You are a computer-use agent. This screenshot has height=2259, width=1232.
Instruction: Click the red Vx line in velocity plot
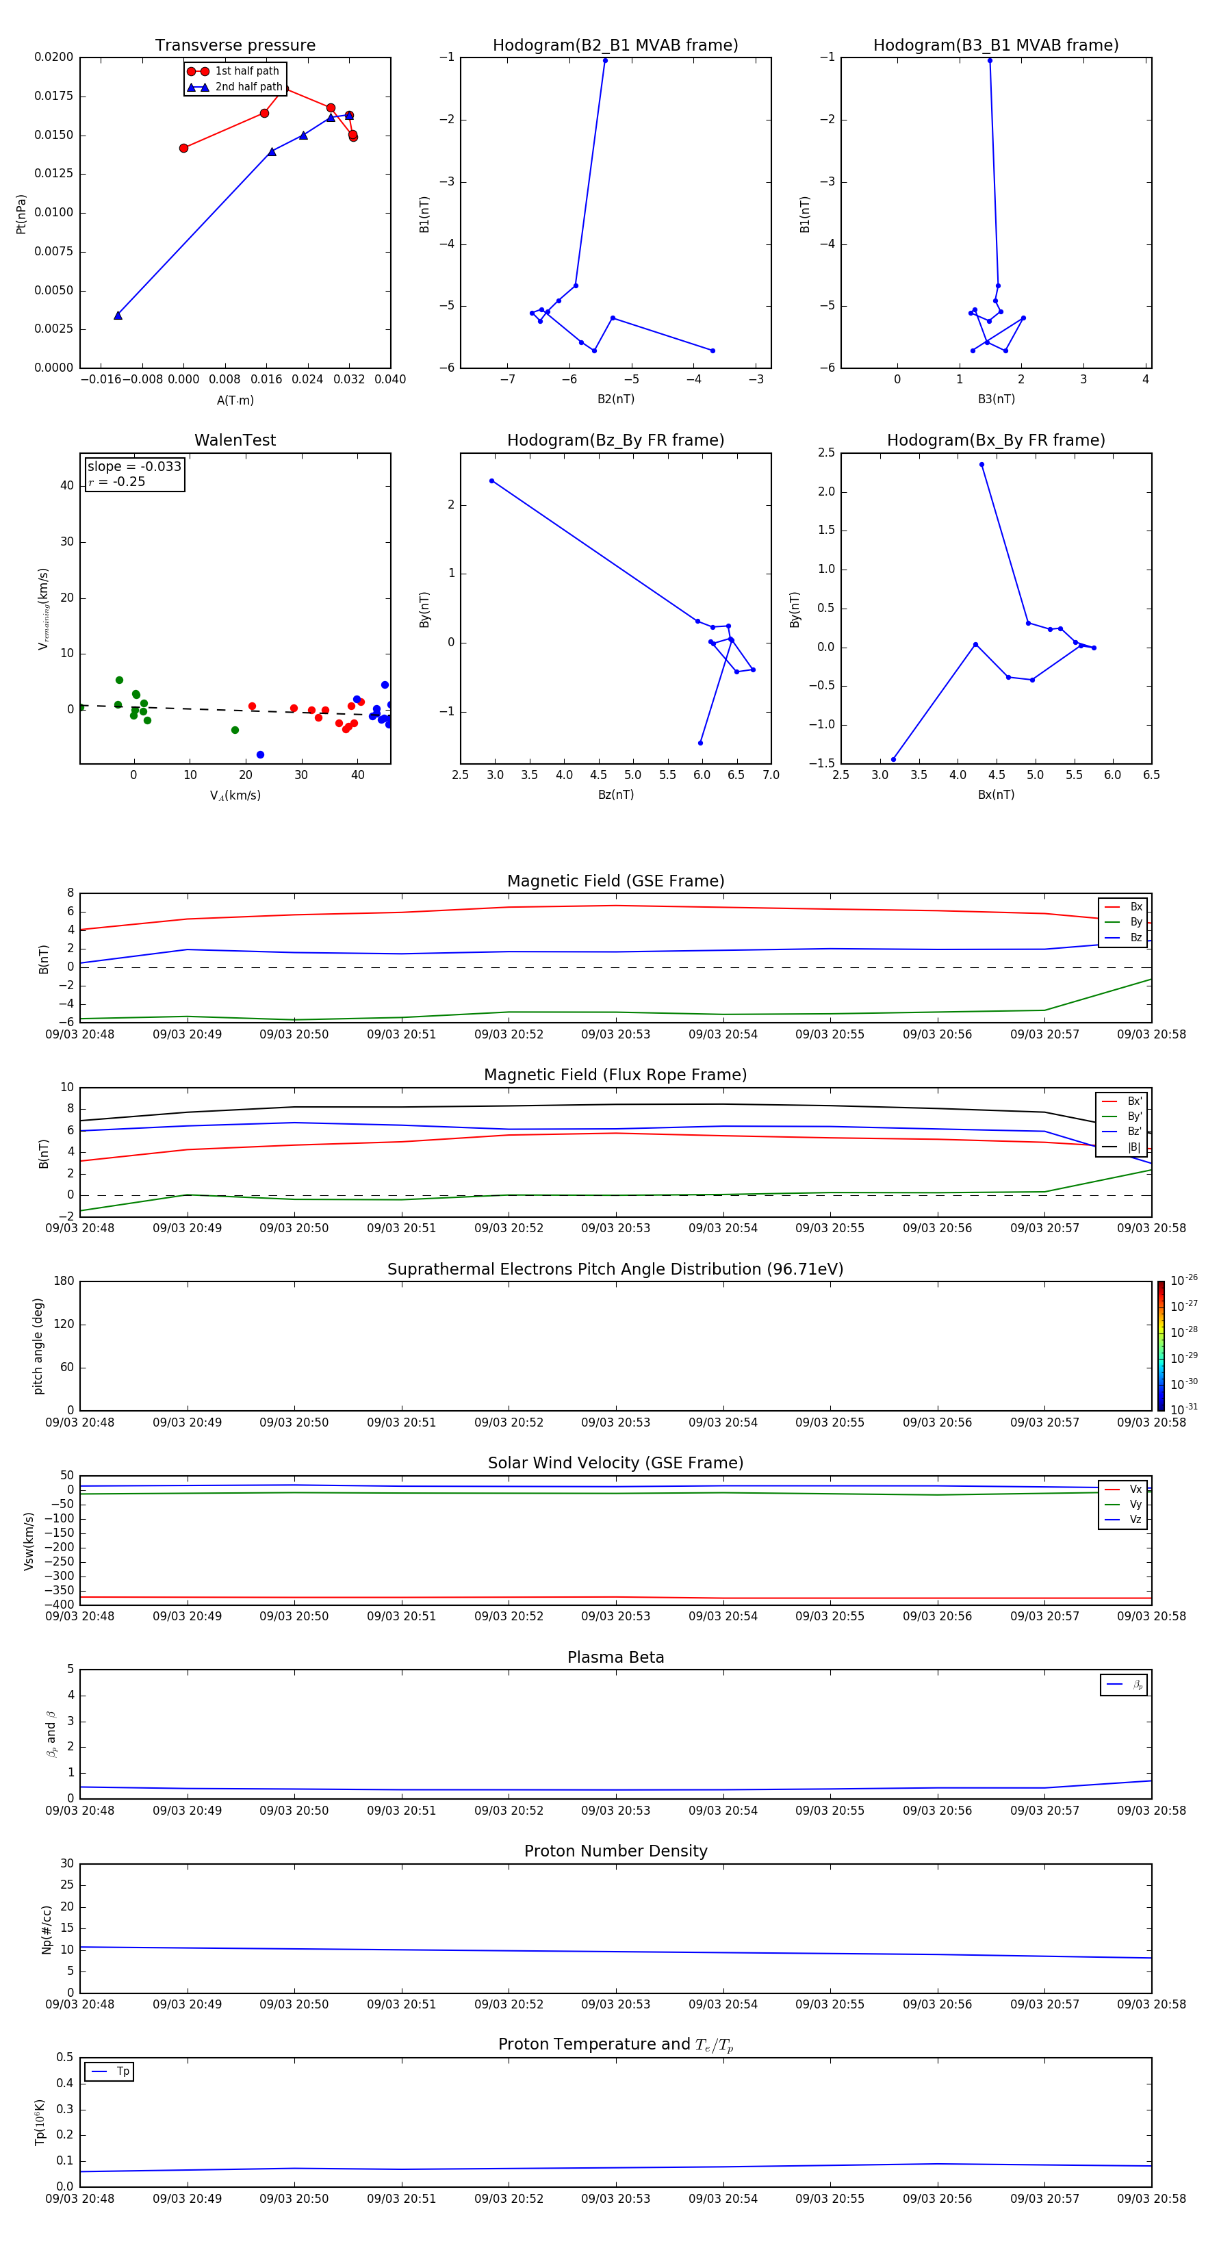point(615,1598)
